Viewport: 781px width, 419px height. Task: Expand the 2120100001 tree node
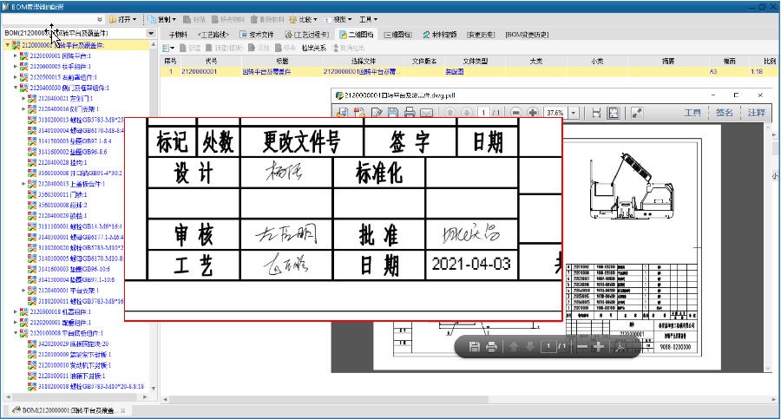pos(16,56)
